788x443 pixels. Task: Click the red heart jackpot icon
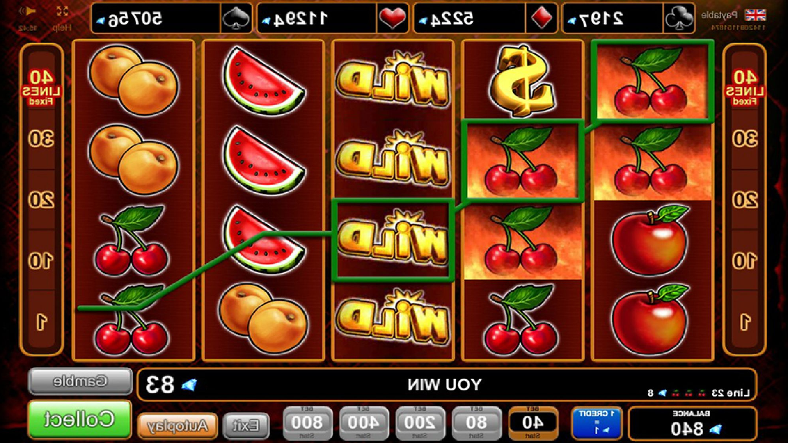(x=392, y=18)
